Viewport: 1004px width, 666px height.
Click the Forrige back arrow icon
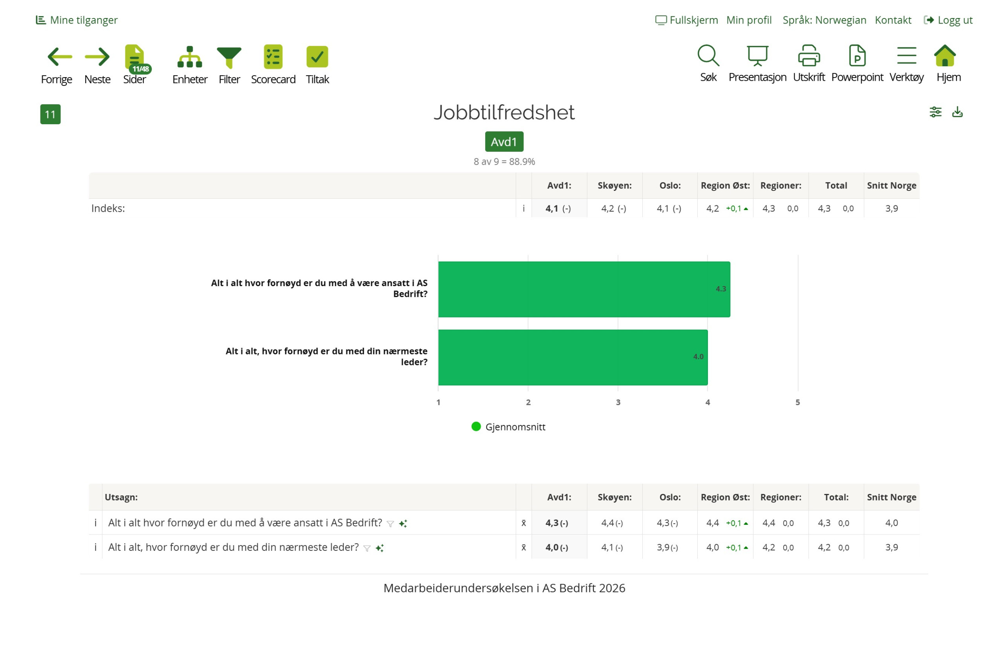(x=59, y=57)
